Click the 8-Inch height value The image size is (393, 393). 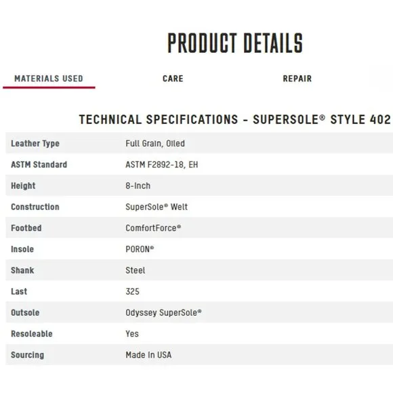pos(138,186)
